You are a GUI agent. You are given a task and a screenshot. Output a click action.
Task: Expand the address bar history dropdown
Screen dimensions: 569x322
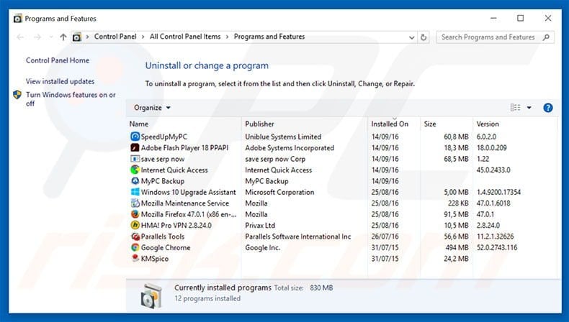[x=411, y=37]
